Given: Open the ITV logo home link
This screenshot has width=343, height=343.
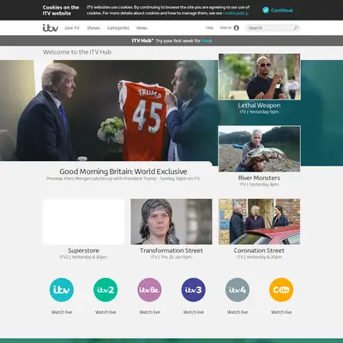Looking at the screenshot, I should pyautogui.click(x=51, y=27).
